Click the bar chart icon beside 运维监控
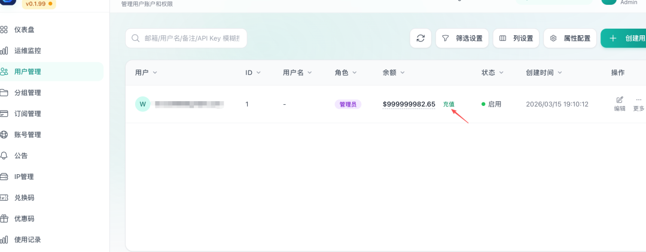646x252 pixels. click(4, 51)
